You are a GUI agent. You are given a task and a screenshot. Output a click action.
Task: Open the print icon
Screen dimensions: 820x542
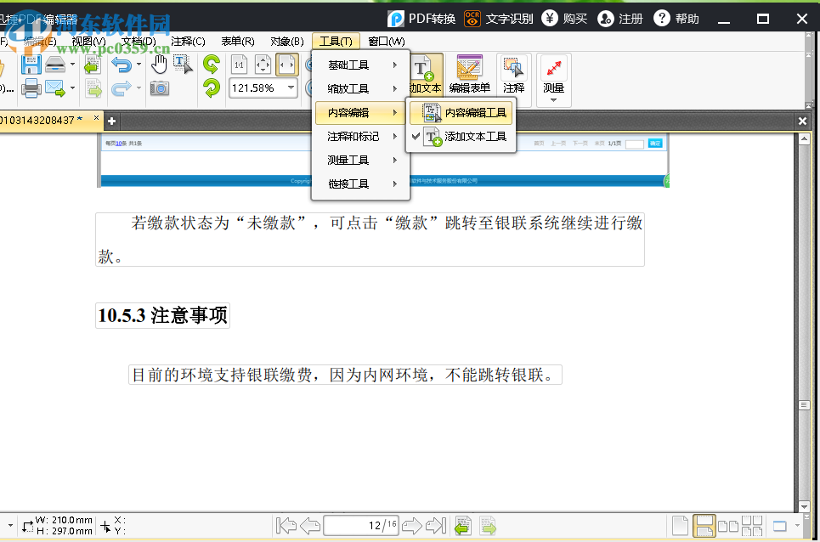coord(31,88)
